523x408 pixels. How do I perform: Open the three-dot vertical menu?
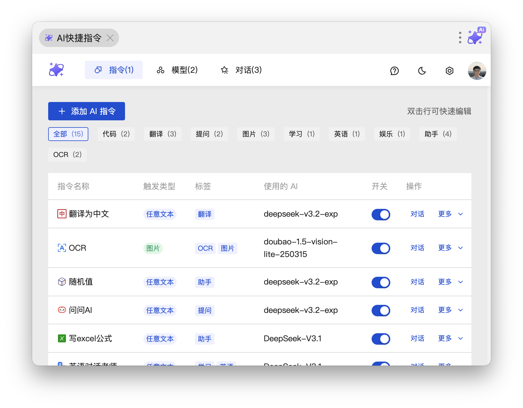pos(460,38)
